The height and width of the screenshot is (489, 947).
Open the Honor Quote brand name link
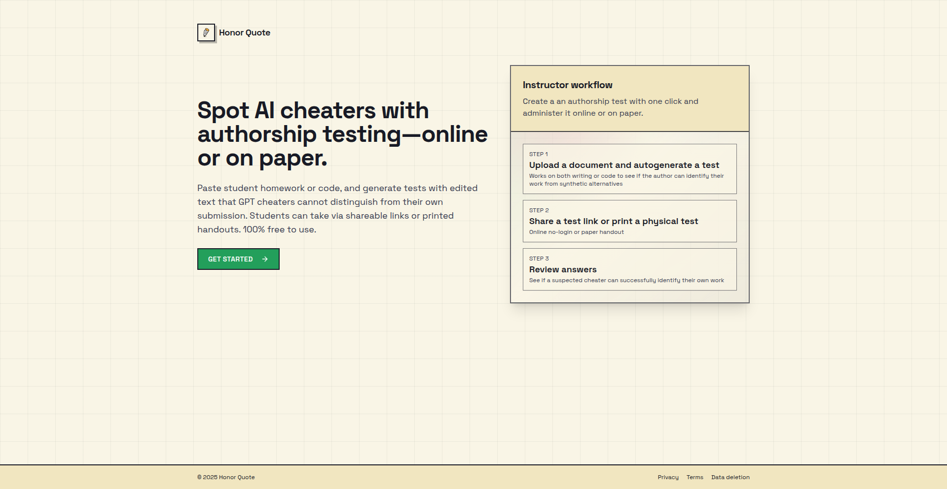click(x=245, y=33)
